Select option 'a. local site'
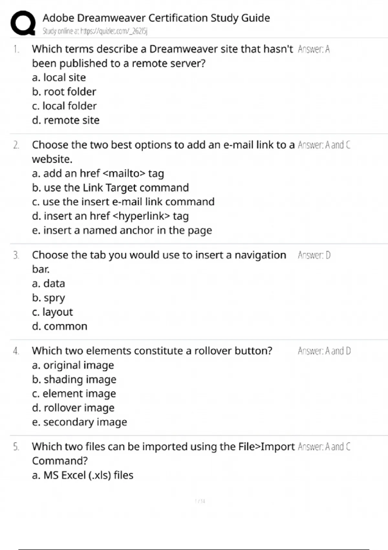Viewport: 388px width, 550px height. coord(59,78)
